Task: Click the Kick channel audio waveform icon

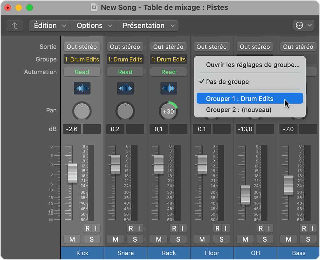Action: point(82,88)
